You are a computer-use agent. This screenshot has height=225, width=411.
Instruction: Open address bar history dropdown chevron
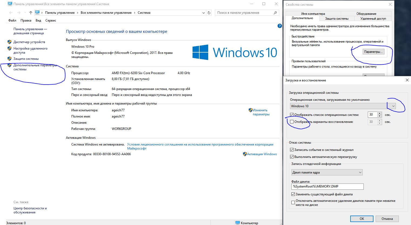[x=204, y=13]
